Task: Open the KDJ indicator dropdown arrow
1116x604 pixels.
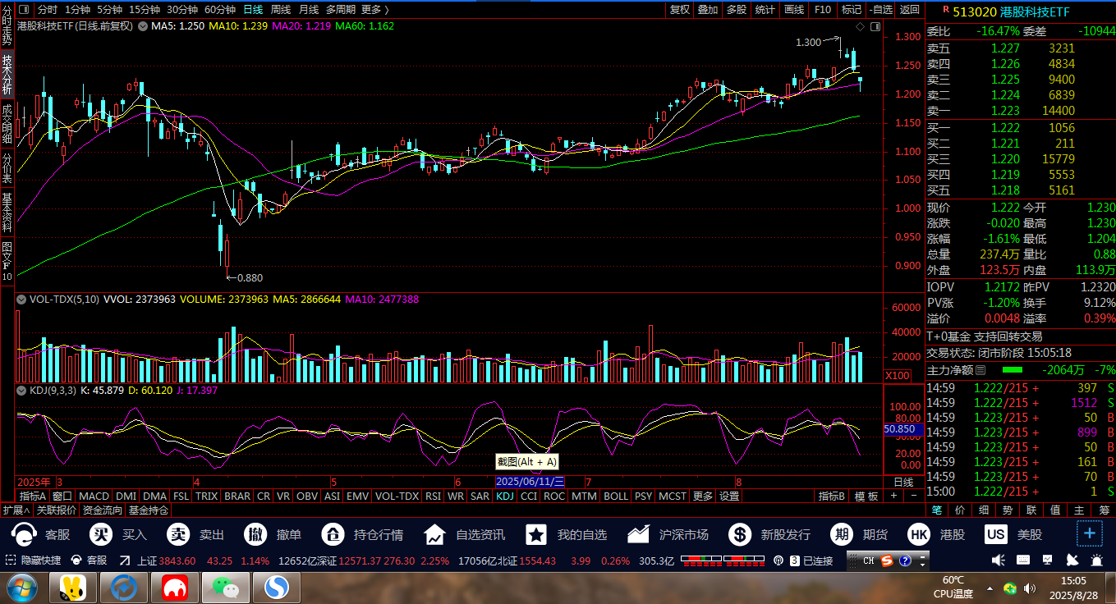Action: pos(21,391)
